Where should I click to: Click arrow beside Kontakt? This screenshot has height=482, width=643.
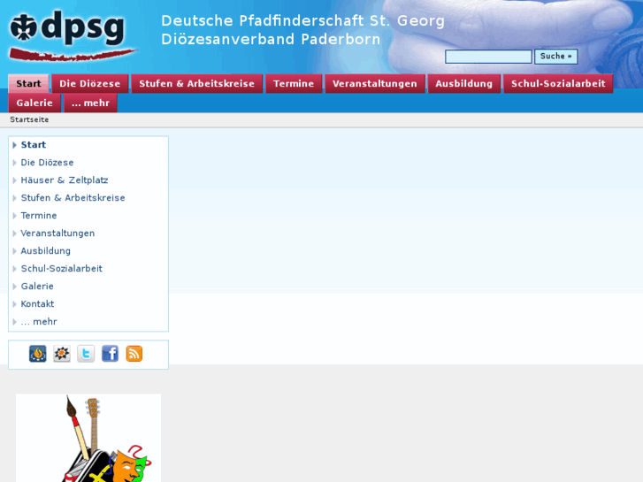click(x=14, y=303)
